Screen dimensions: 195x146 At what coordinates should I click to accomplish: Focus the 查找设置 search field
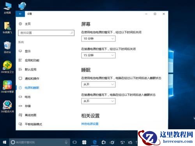[x=46, y=33]
